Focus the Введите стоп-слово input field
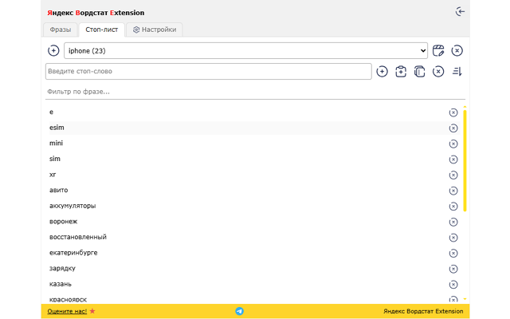 tap(209, 71)
